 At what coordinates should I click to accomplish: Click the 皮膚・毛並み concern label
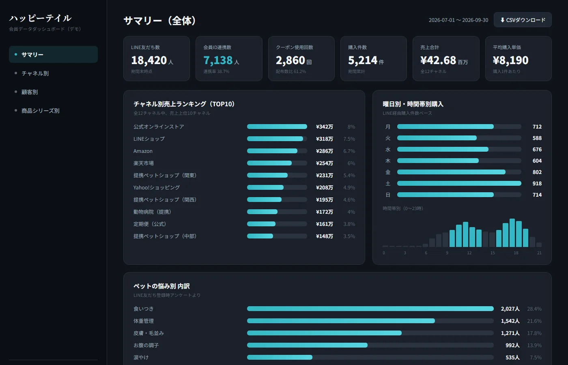coord(148,333)
